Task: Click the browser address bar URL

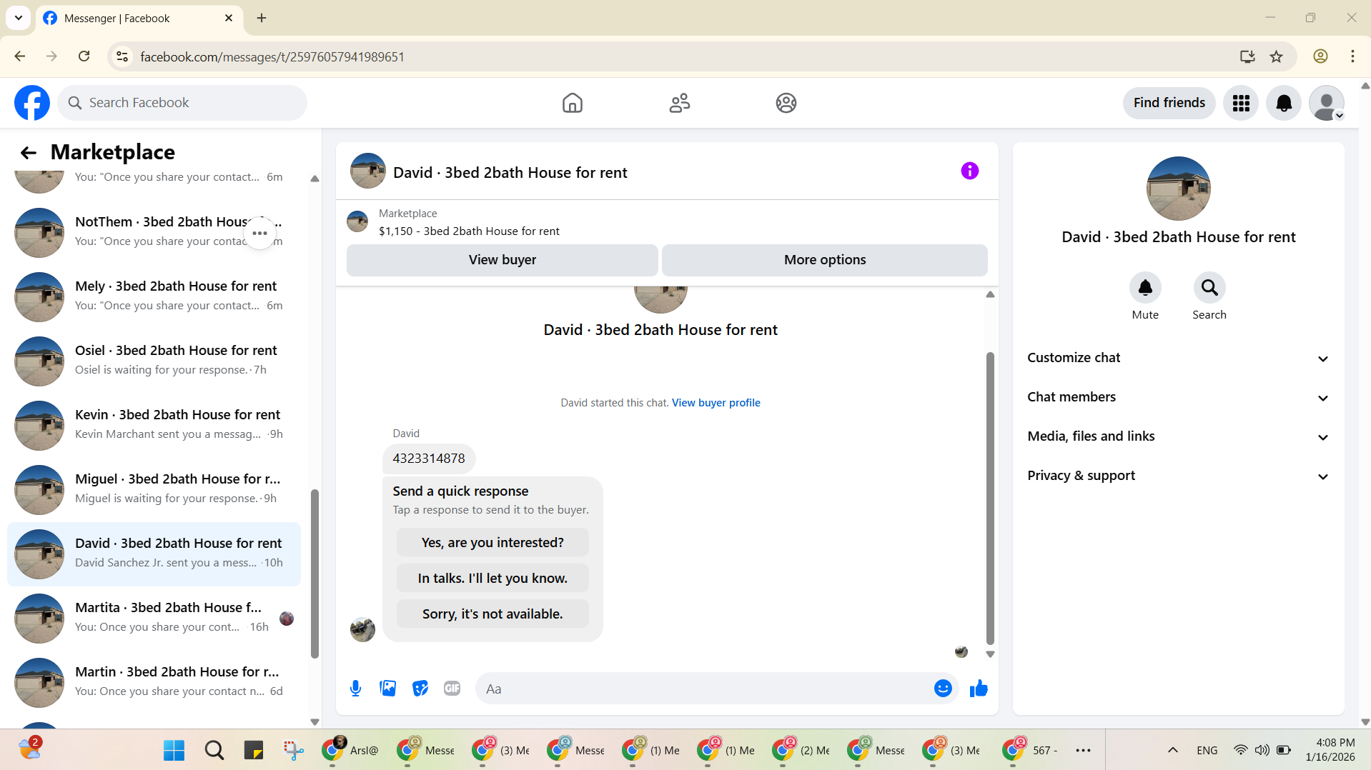Action: click(x=272, y=57)
